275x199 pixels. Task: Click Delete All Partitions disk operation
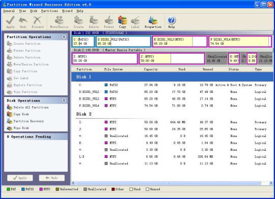pyautogui.click(x=28, y=107)
